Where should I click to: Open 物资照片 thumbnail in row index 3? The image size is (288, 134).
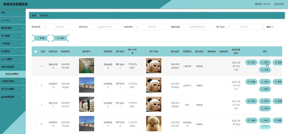point(87,104)
